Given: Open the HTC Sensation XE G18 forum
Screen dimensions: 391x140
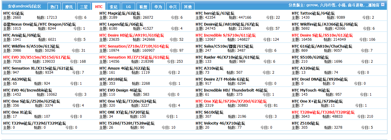Looking at the screenshot, I should coord(134,57).
